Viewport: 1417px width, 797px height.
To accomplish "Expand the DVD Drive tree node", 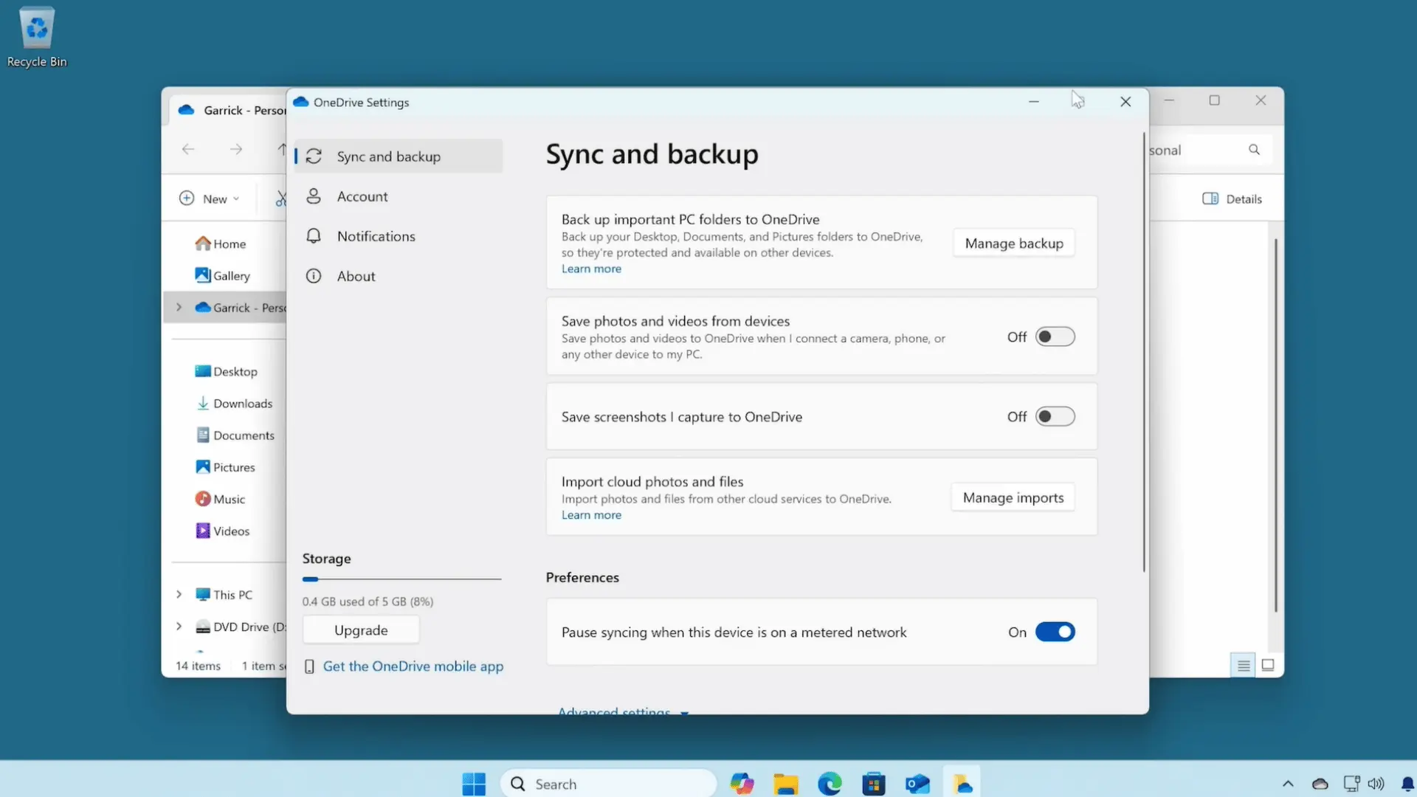I will pyautogui.click(x=179, y=627).
